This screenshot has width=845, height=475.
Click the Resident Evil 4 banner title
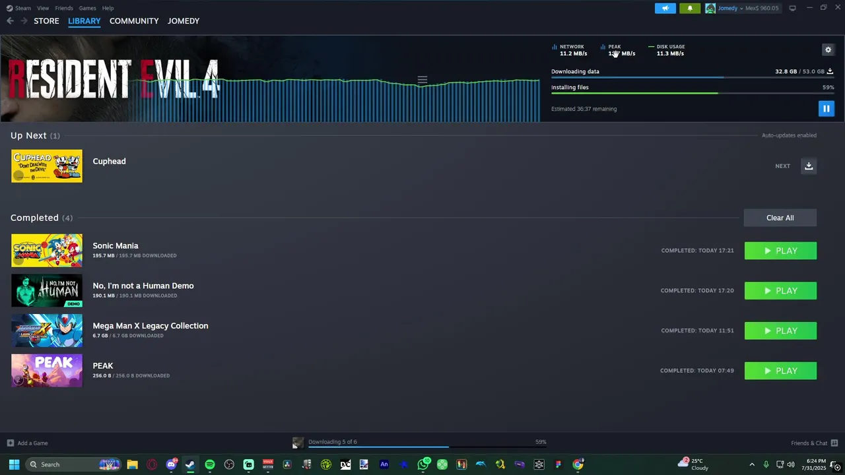pos(114,79)
